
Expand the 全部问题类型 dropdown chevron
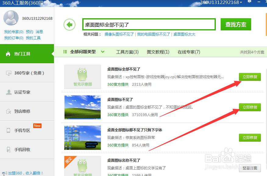tap(103, 52)
